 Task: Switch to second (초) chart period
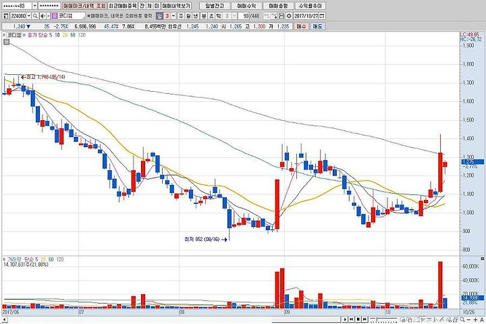click(211, 16)
